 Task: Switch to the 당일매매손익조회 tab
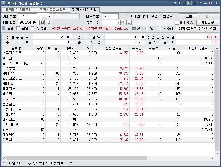[x=19, y=10]
